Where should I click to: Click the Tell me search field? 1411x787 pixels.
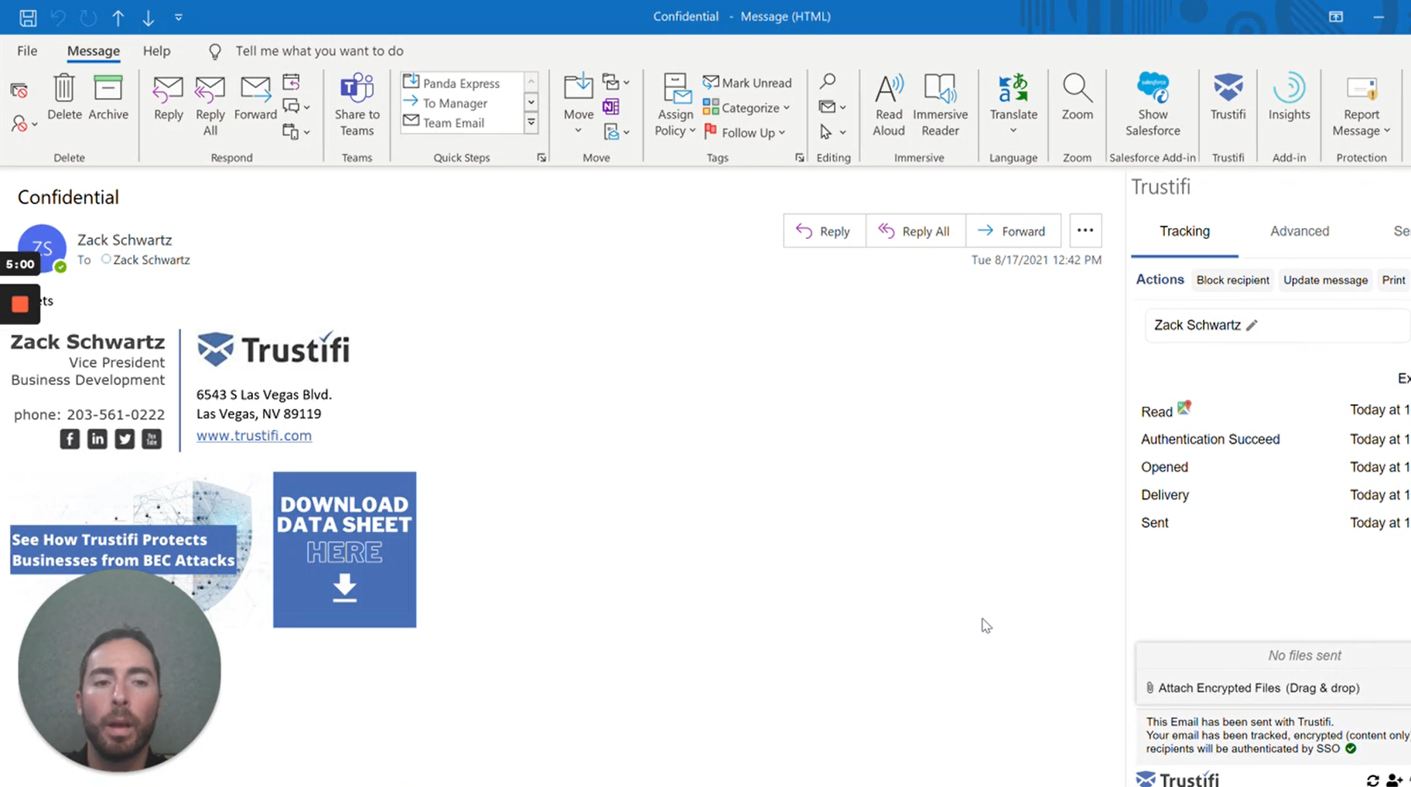coord(319,50)
